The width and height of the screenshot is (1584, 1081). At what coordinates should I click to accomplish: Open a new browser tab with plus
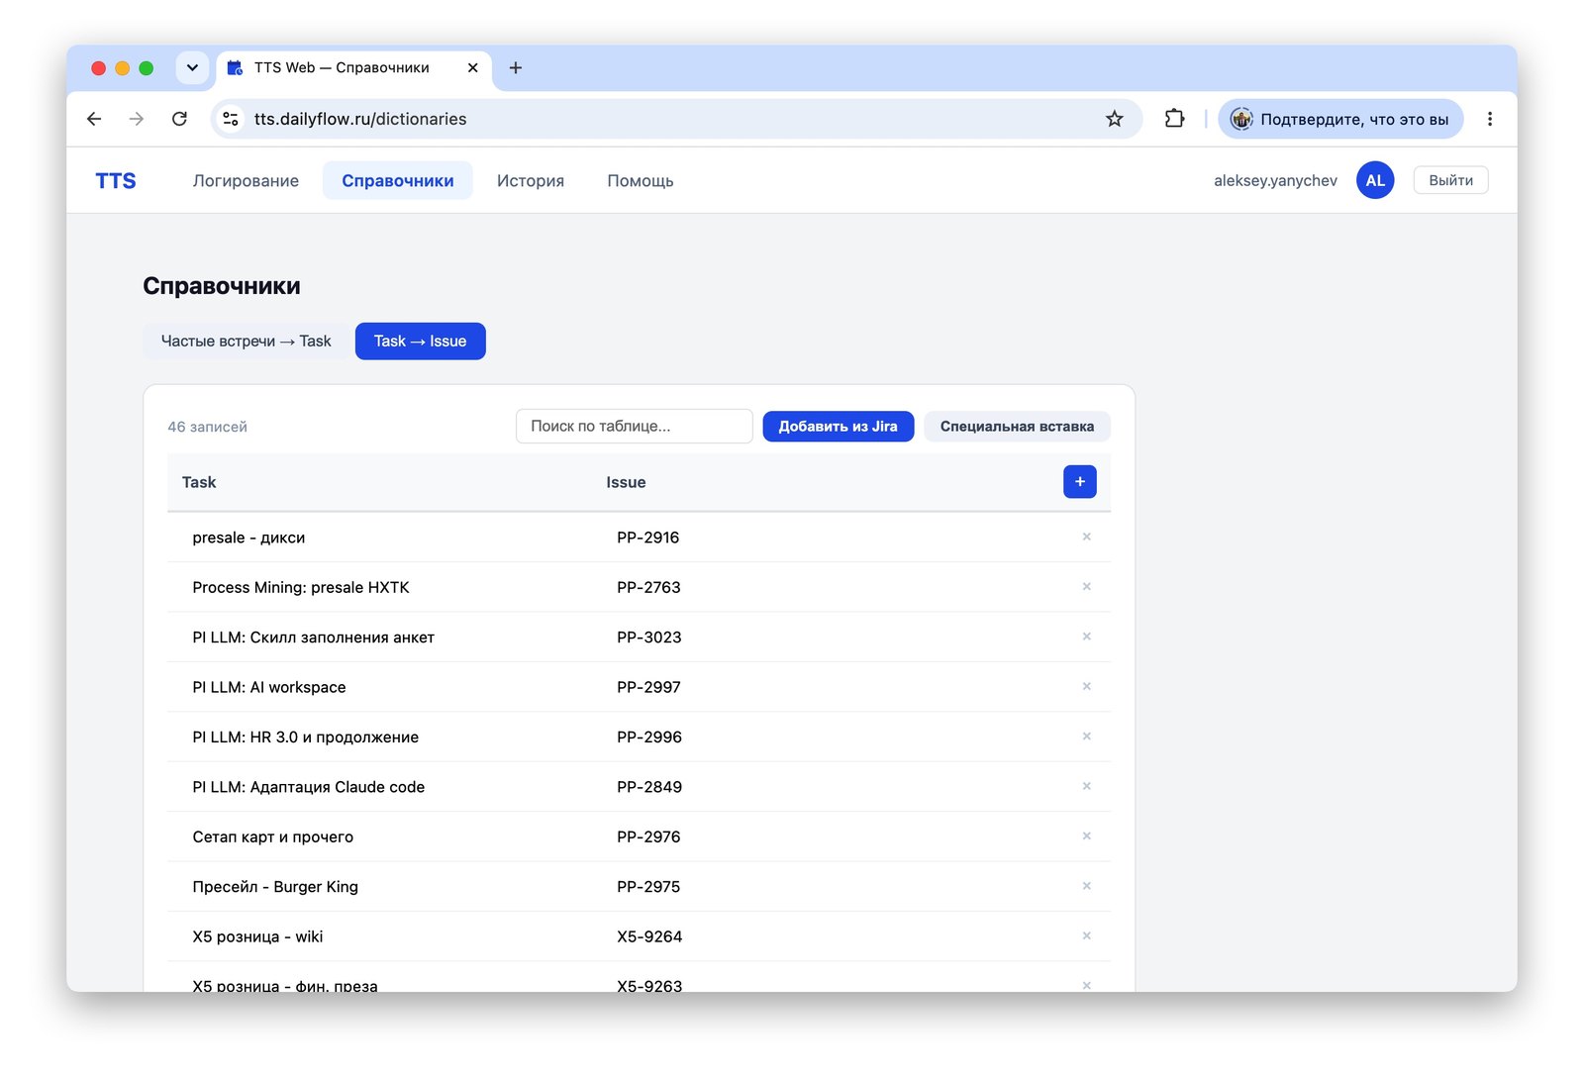coord(516,67)
